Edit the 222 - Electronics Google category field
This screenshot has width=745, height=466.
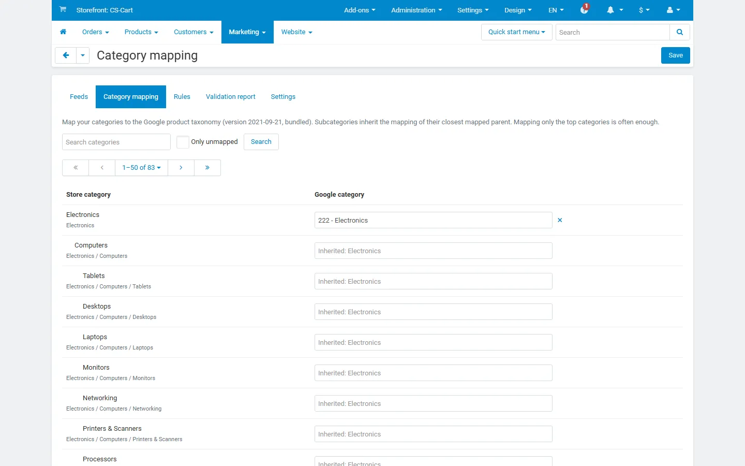point(434,220)
